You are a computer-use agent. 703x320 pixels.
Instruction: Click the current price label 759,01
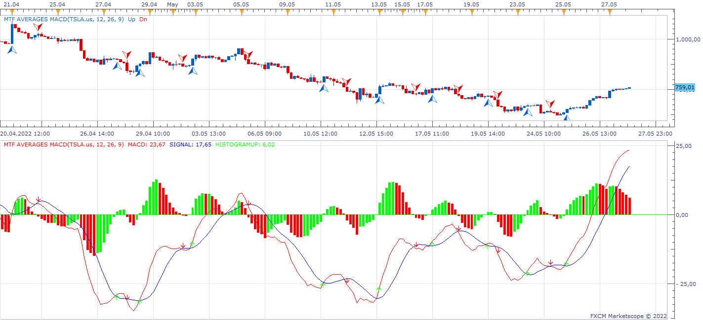click(685, 88)
